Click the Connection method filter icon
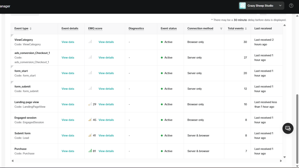This screenshot has width=299, height=168. click(x=221, y=29)
